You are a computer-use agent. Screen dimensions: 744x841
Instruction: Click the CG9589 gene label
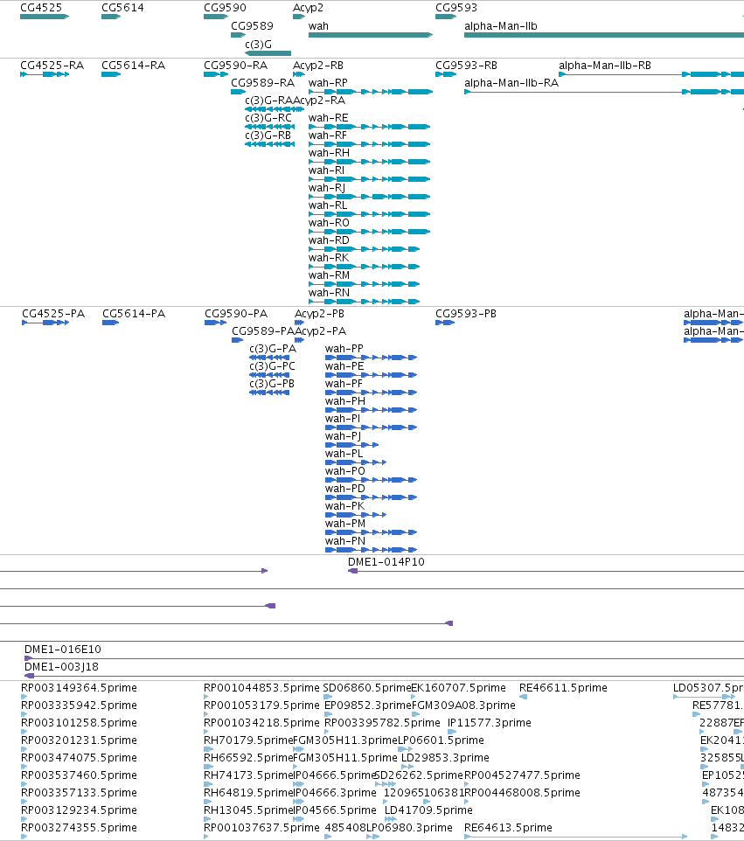point(252,26)
